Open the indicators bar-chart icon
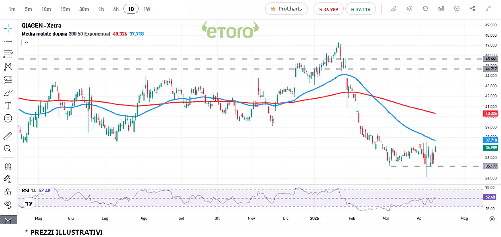Screen dimensions: 501x237 441,9
